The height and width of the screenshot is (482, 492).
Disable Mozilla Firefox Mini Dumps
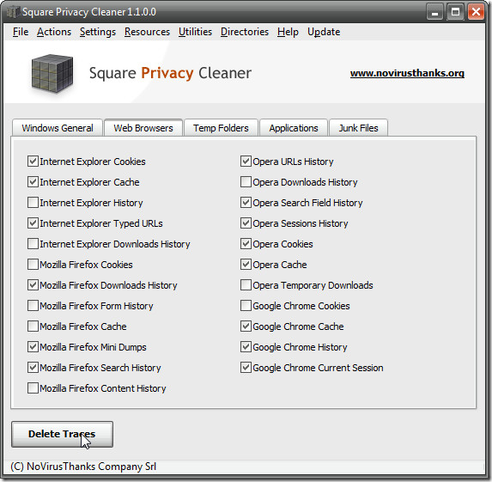[33, 347]
